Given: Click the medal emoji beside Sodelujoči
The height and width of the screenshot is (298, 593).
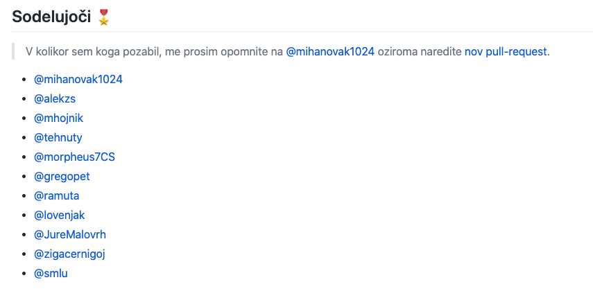Looking at the screenshot, I should [x=103, y=17].
